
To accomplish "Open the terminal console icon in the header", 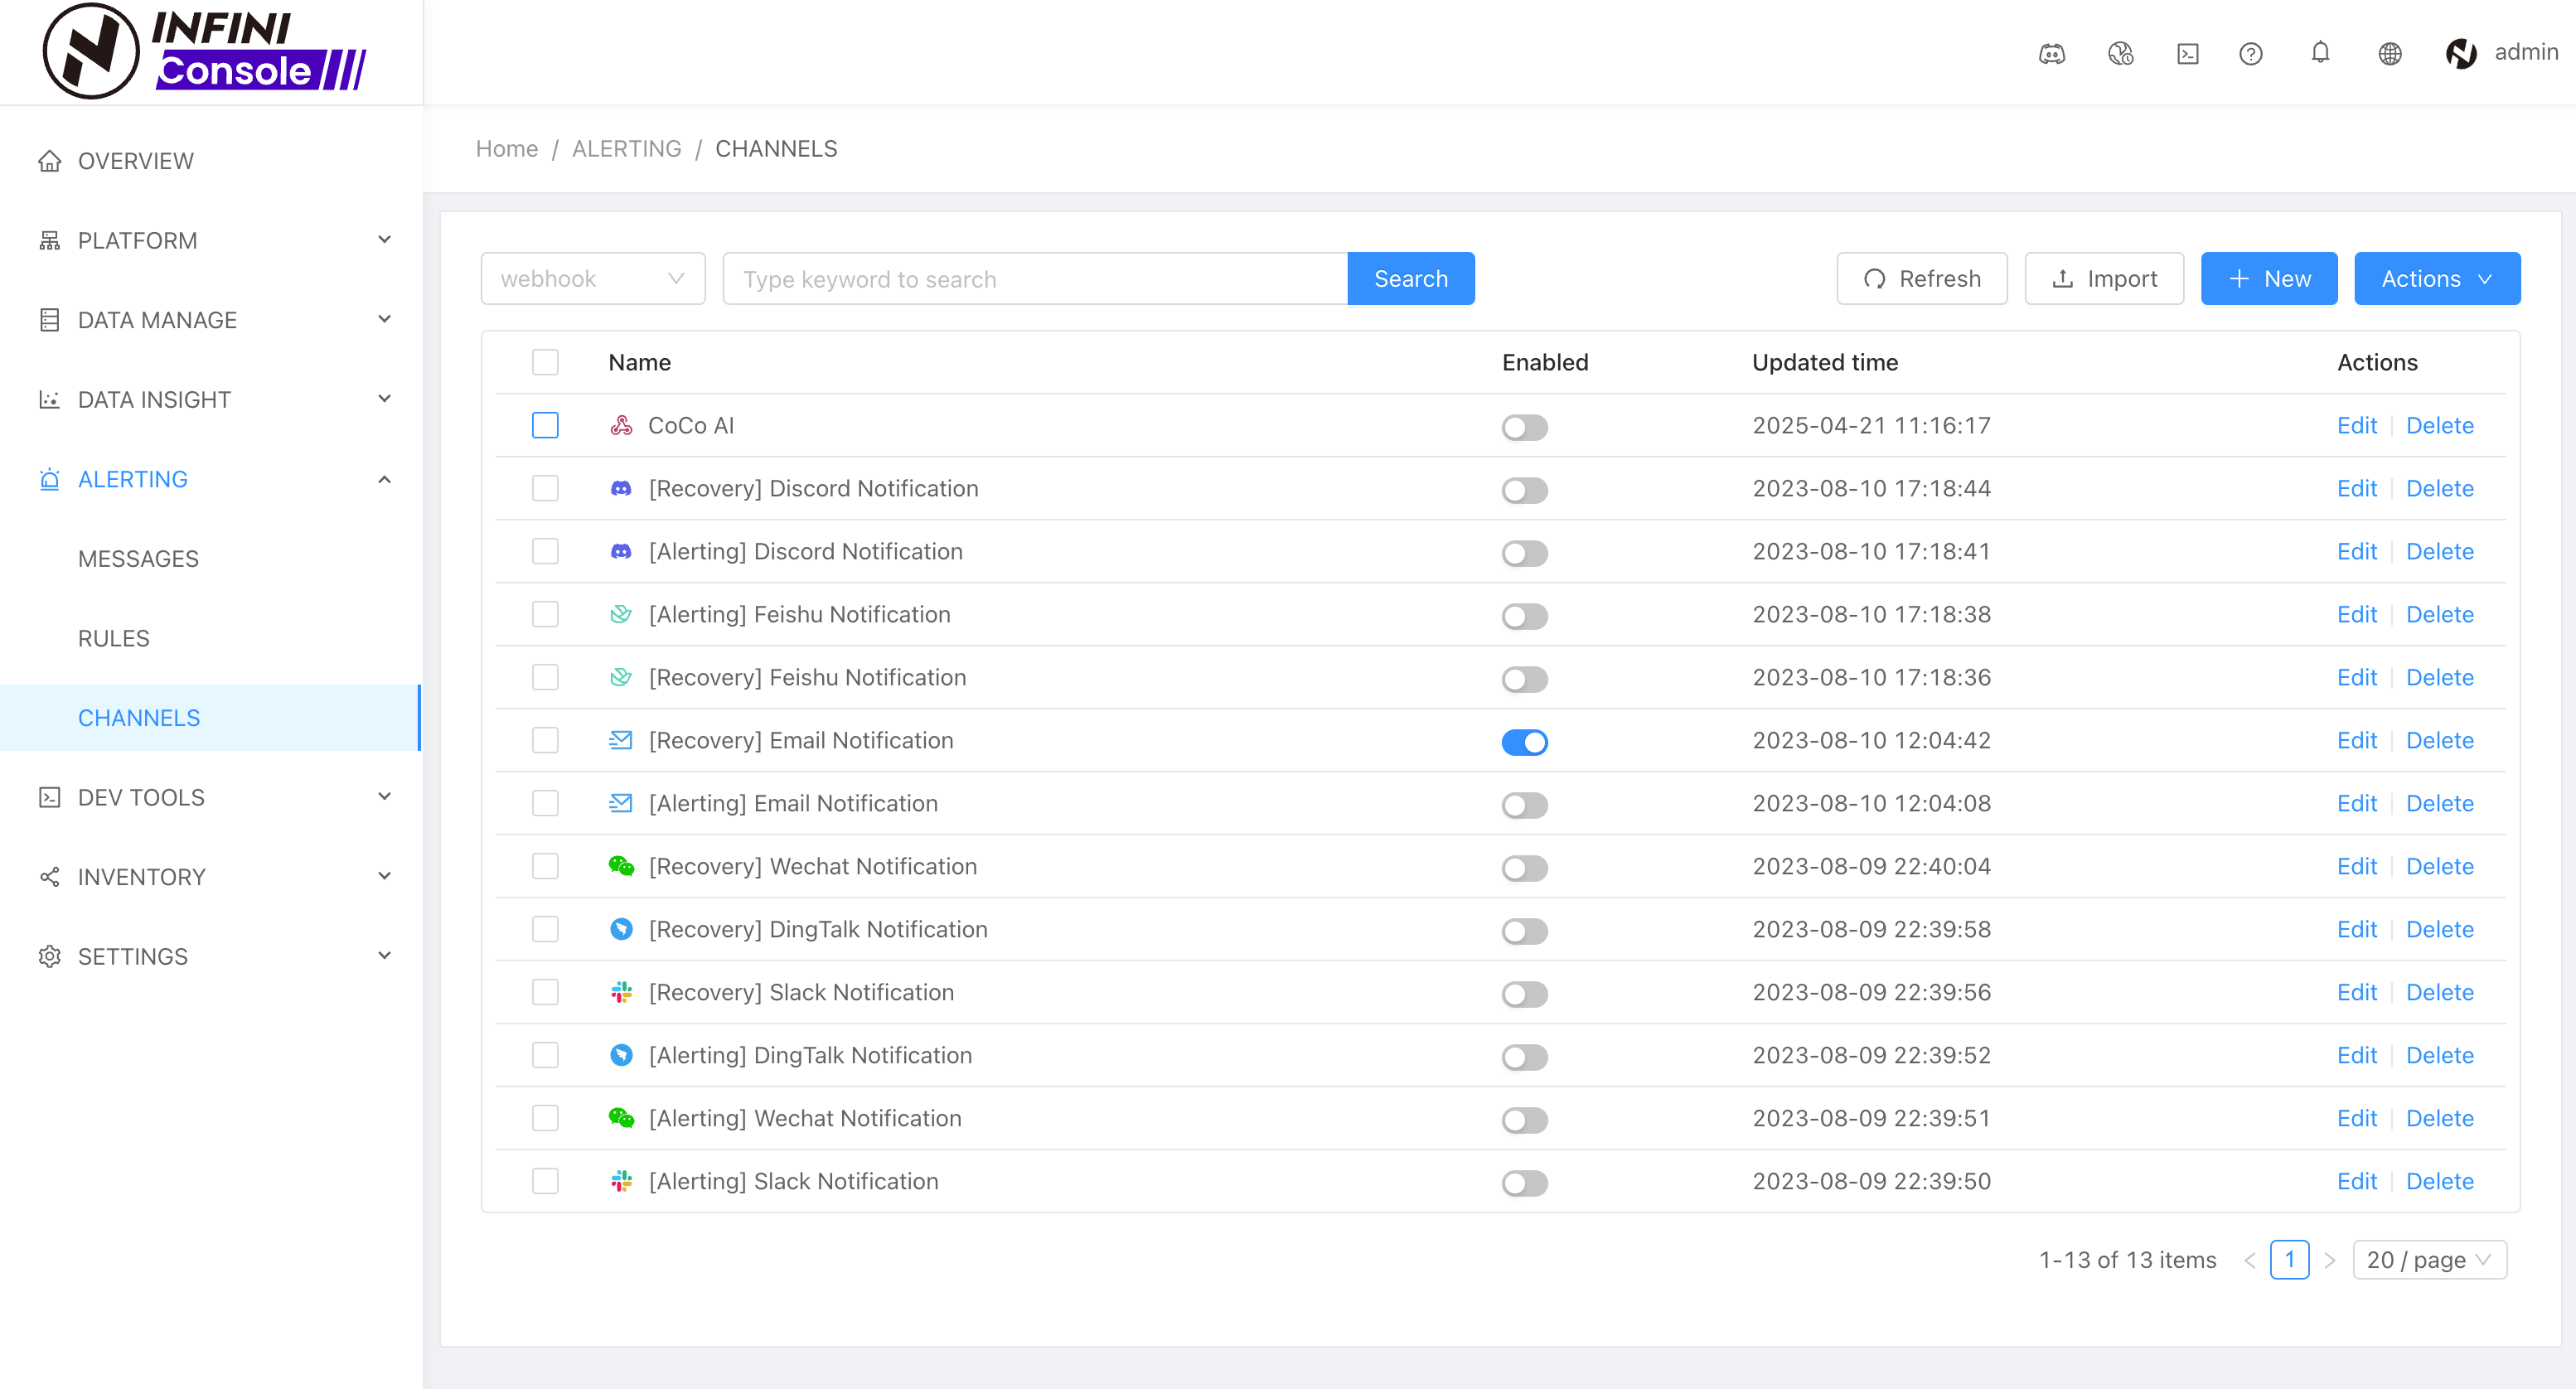I will (x=2187, y=54).
